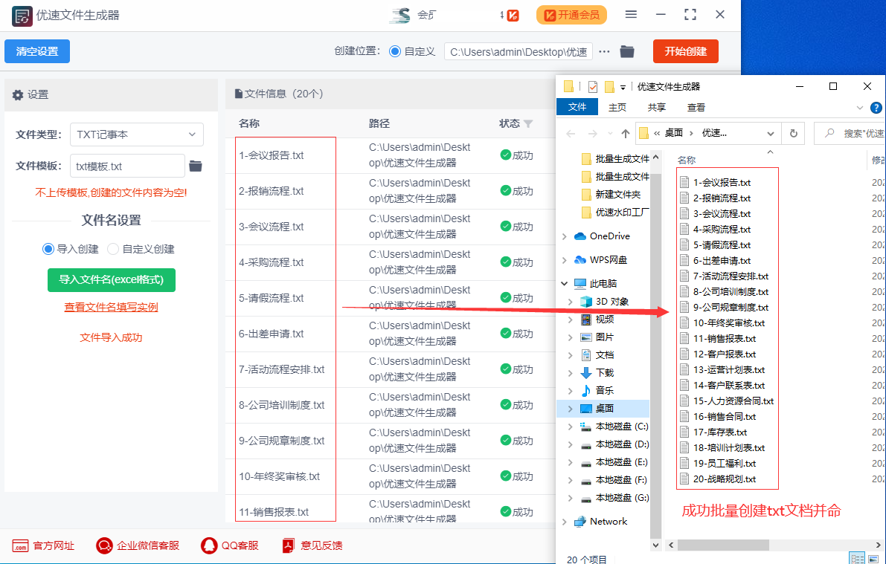
Task: Select the 导入创建 option
Action: (48, 249)
